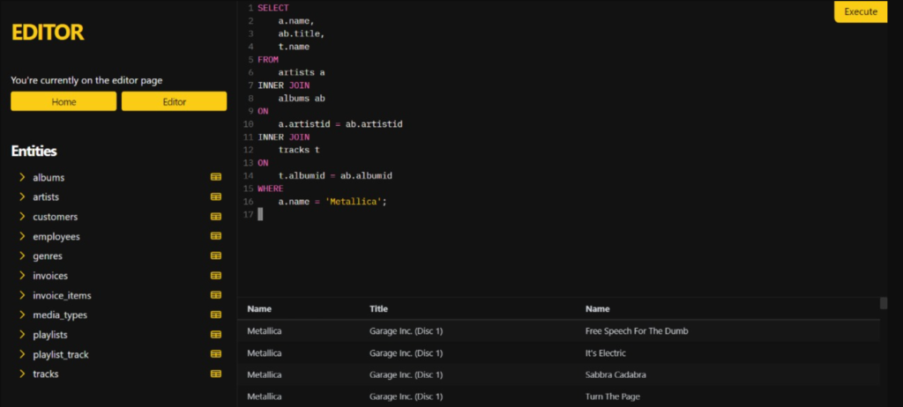The height and width of the screenshot is (407, 903).
Task: Go to the Home page
Action: (x=63, y=101)
